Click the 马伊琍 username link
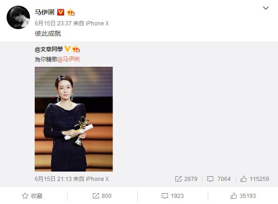Viewport: 278px width, 204px height. click(x=45, y=12)
